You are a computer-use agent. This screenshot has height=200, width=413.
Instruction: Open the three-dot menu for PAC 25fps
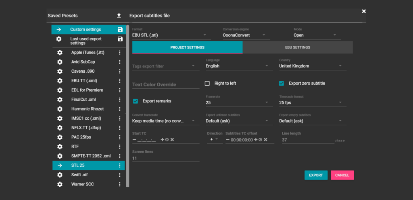119,137
